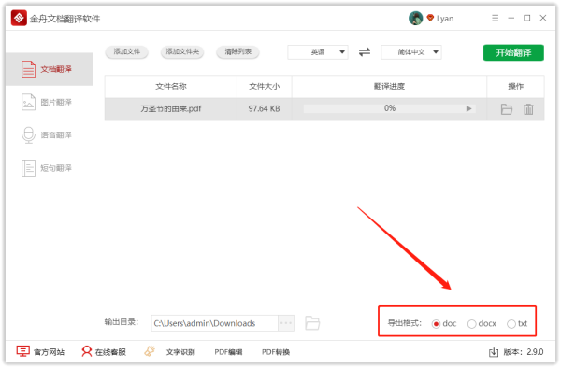Switch to image translation tab
The image size is (561, 368).
point(50,102)
